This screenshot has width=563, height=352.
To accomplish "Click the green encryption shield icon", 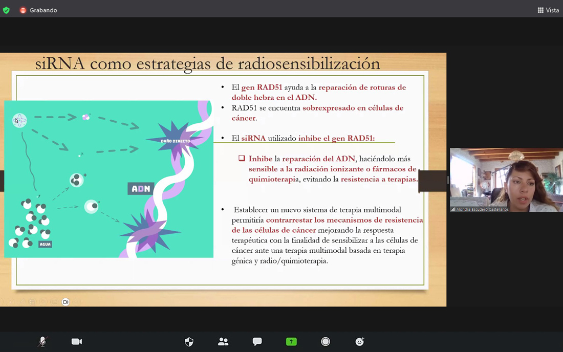I will click(6, 10).
